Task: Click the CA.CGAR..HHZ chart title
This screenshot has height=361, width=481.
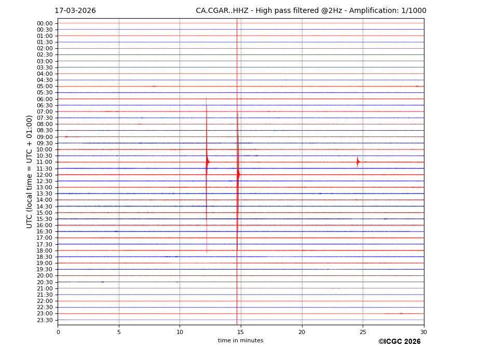Action: point(311,11)
